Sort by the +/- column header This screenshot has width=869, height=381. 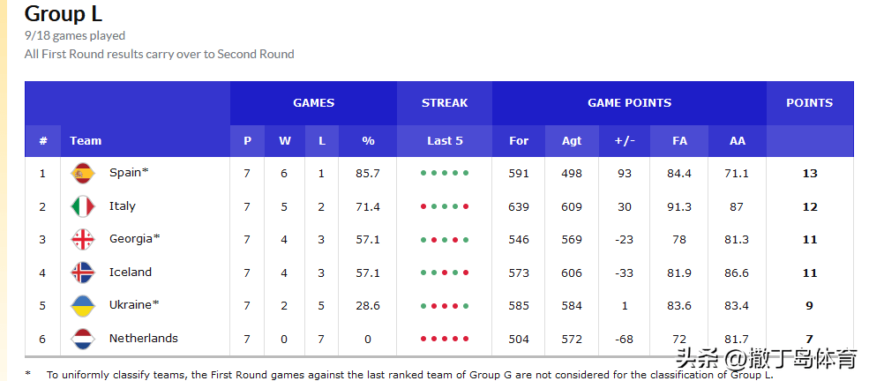[625, 140]
